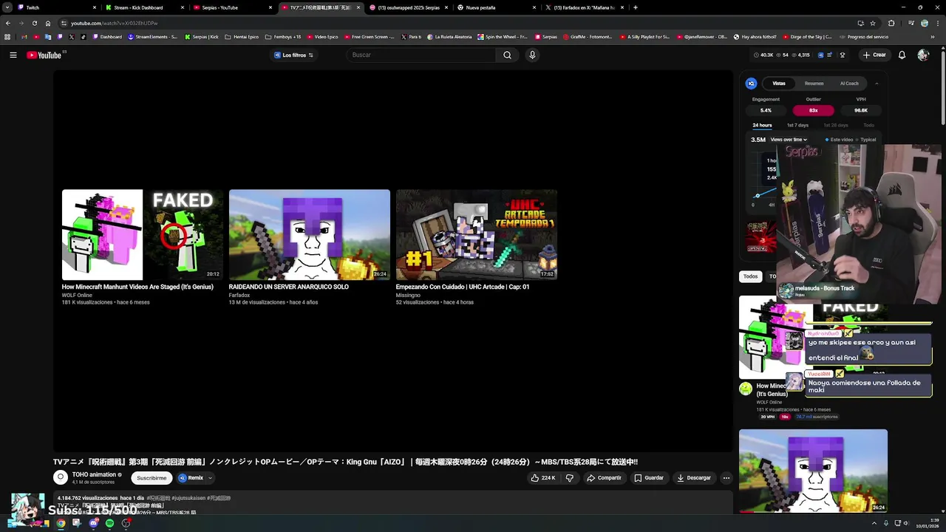
Task: Open the browser extensions puzzle icon
Action: [x=891, y=23]
